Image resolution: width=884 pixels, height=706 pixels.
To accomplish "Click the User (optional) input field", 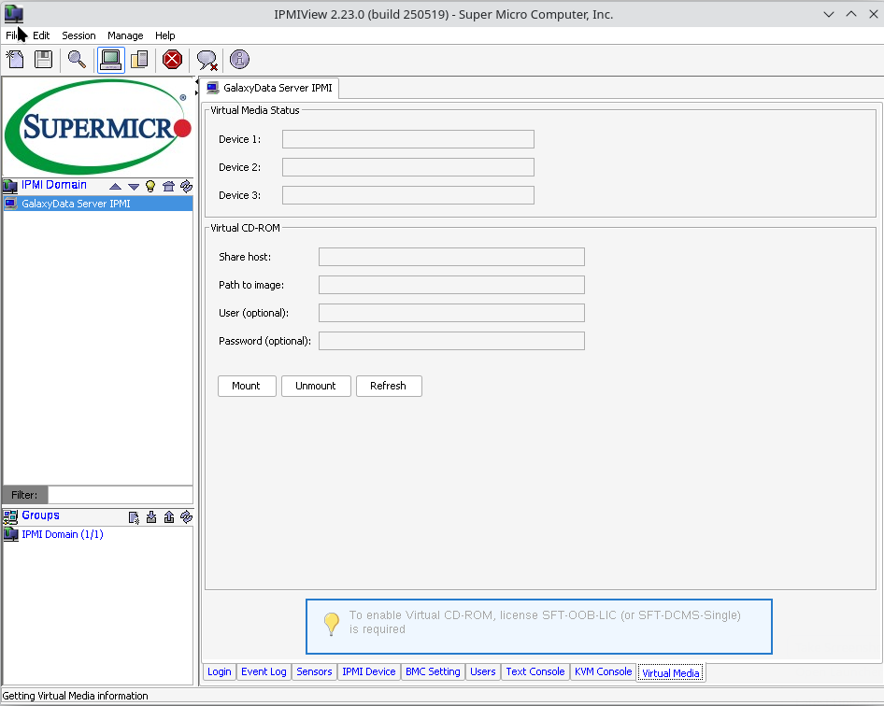I will 451,313.
